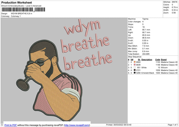Click the 'Color changes:' label
This screenshot has height=127, width=179.
pyautogui.click(x=135, y=22)
